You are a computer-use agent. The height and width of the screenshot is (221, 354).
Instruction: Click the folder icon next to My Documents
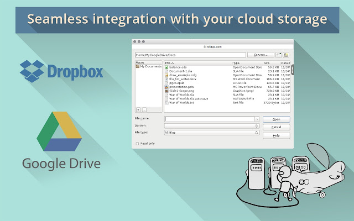138,66
